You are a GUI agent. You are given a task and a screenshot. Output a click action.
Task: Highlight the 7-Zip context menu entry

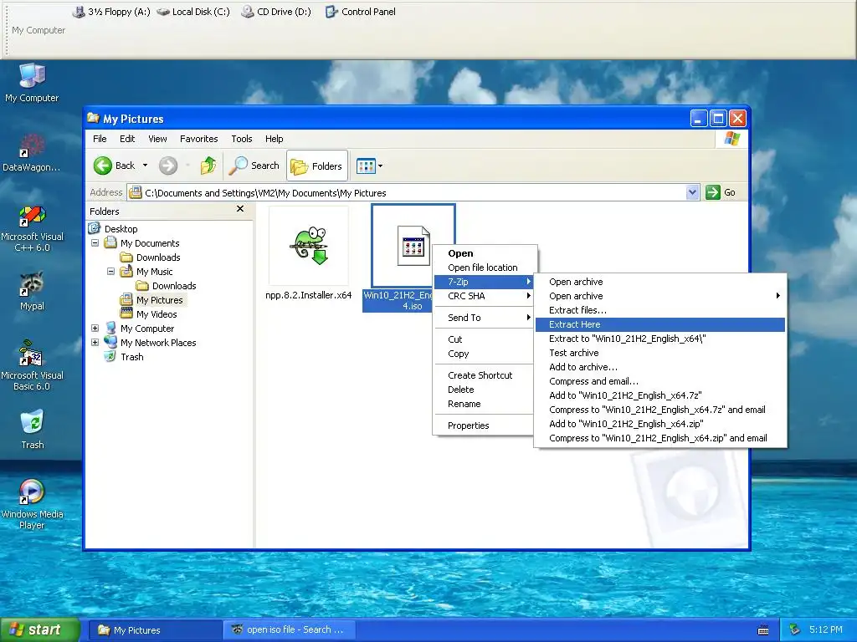click(483, 282)
